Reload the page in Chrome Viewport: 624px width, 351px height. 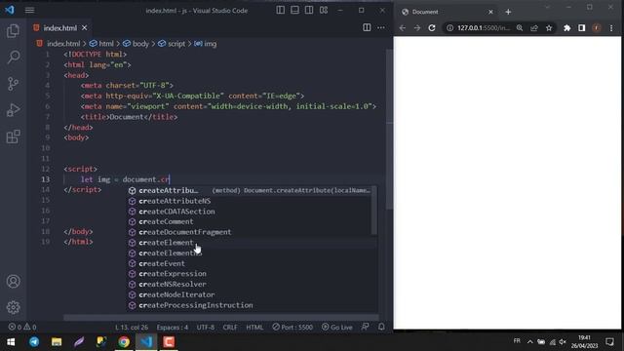pyautogui.click(x=432, y=28)
